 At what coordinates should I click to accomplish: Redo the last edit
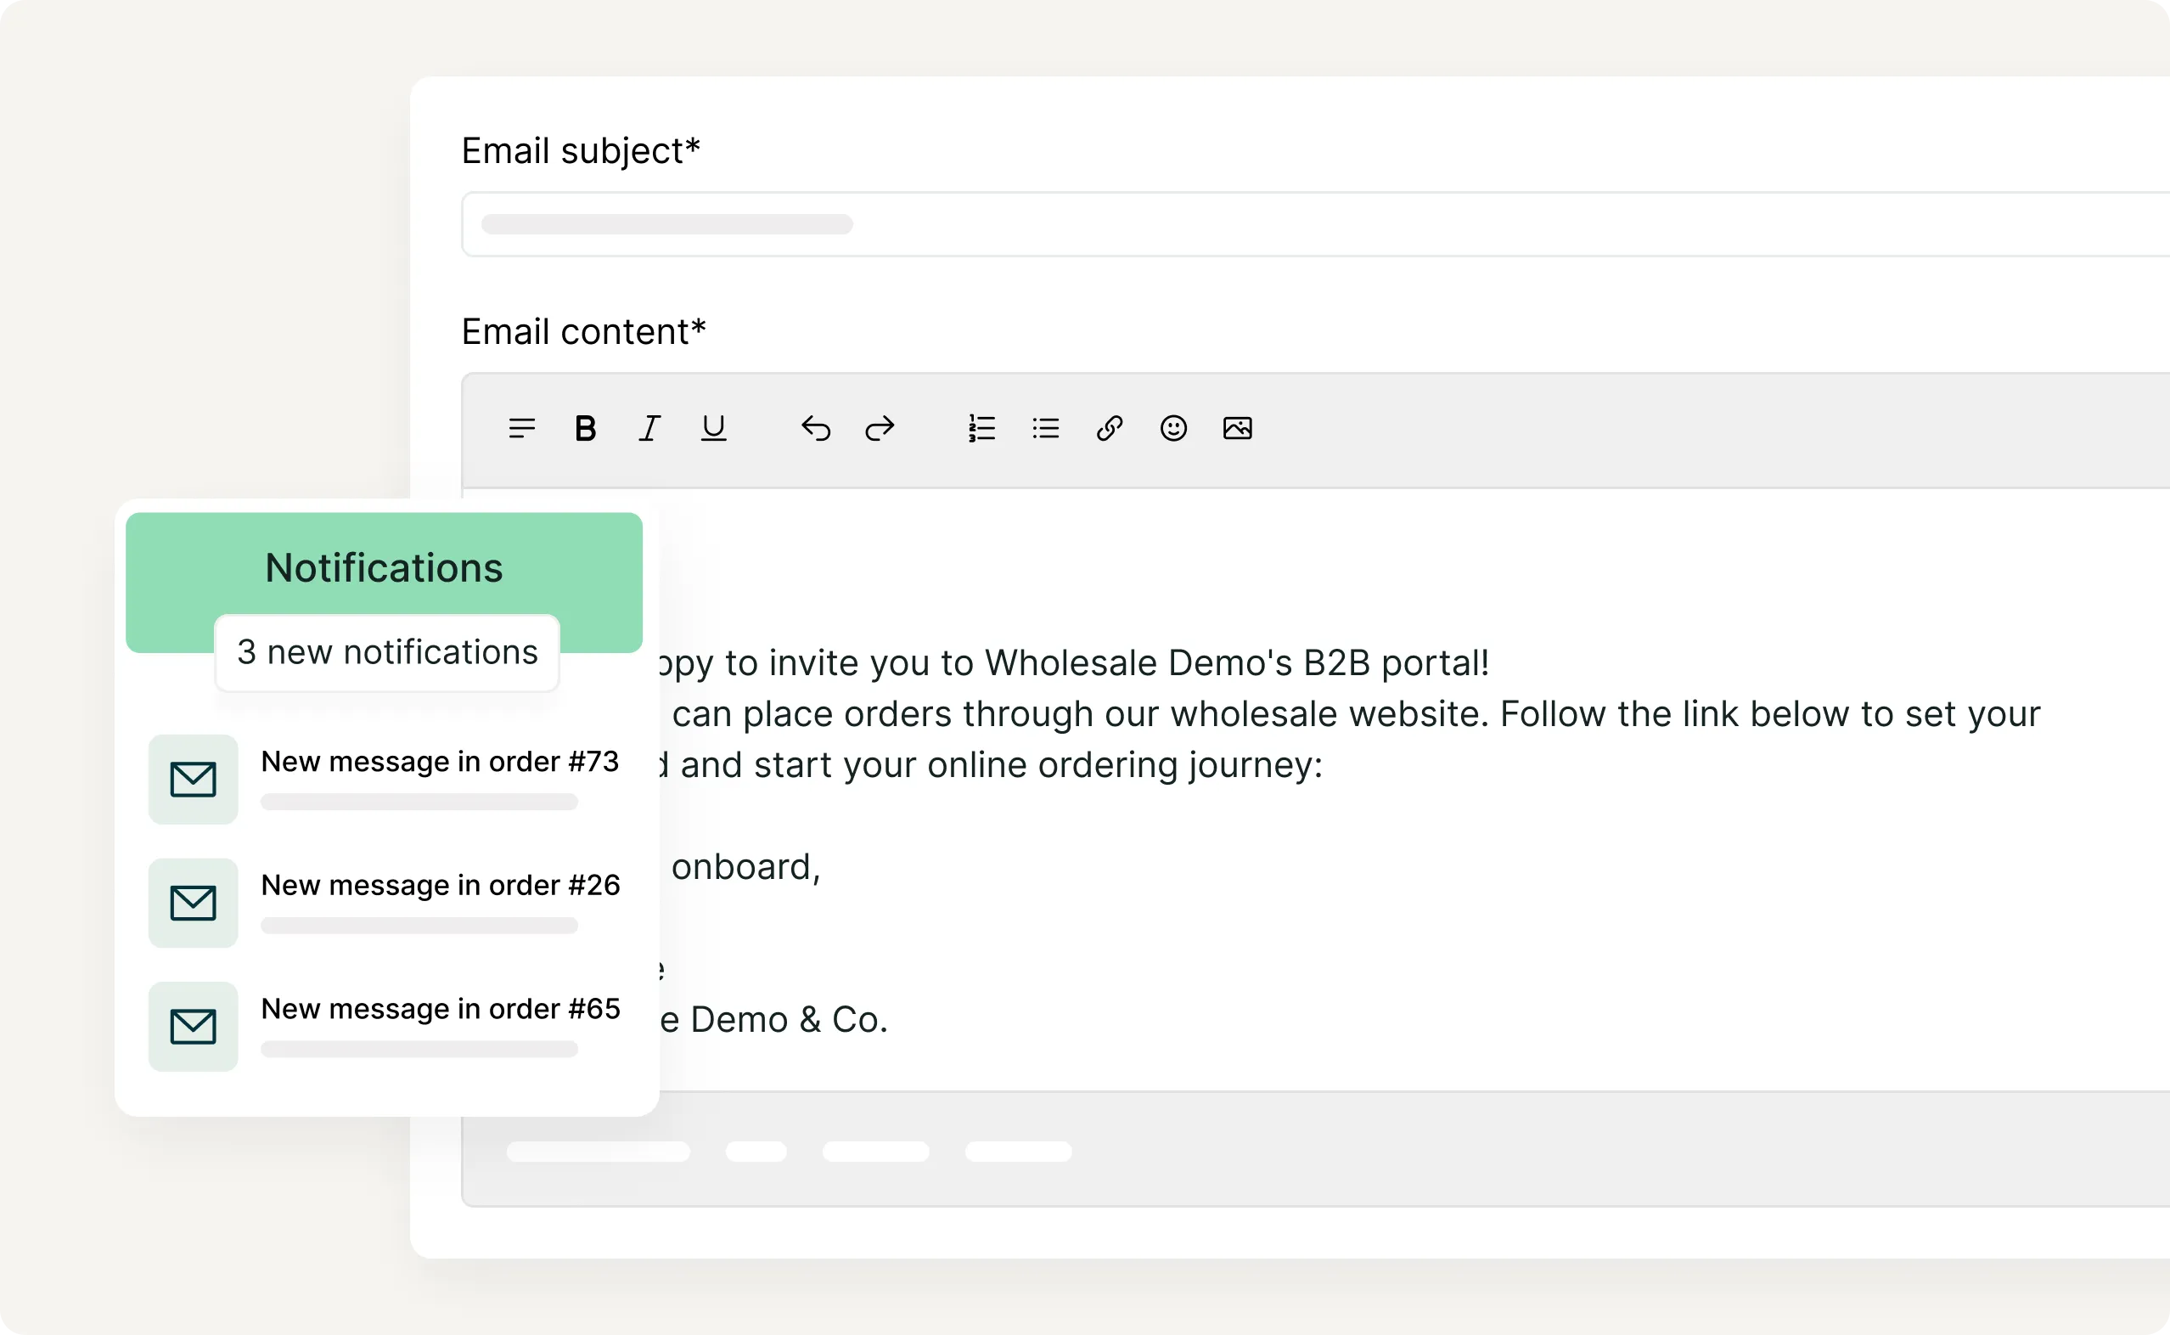tap(880, 429)
